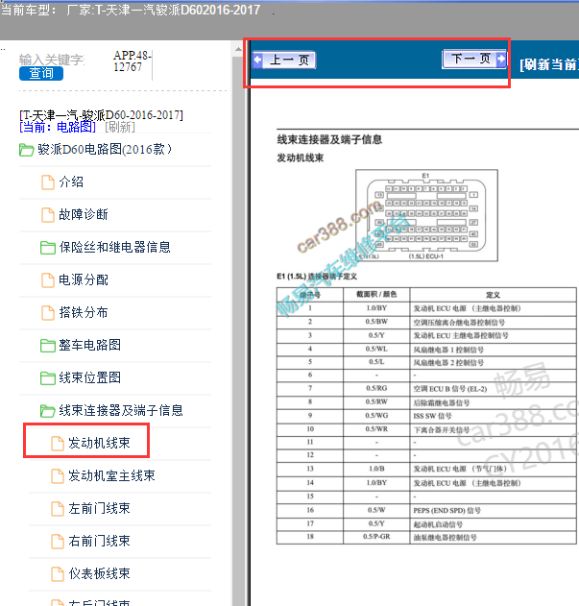Image resolution: width=579 pixels, height=606 pixels.
Task: Click the 0.5/P-GR wire color cell
Action: tap(376, 537)
